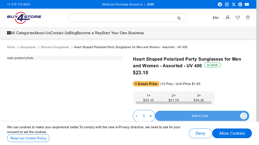Click the search magnifier icon
This screenshot has height=145, width=259.
coord(179,18)
